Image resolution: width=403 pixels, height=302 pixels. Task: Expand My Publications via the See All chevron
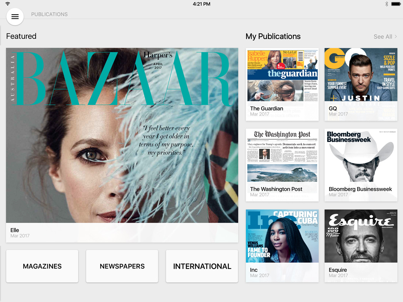[x=396, y=37]
